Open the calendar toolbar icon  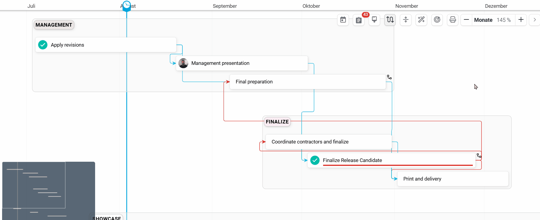coord(343,20)
